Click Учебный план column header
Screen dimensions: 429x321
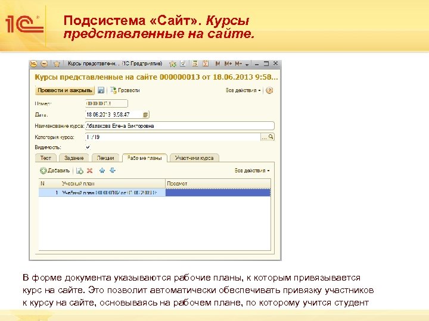click(x=113, y=184)
